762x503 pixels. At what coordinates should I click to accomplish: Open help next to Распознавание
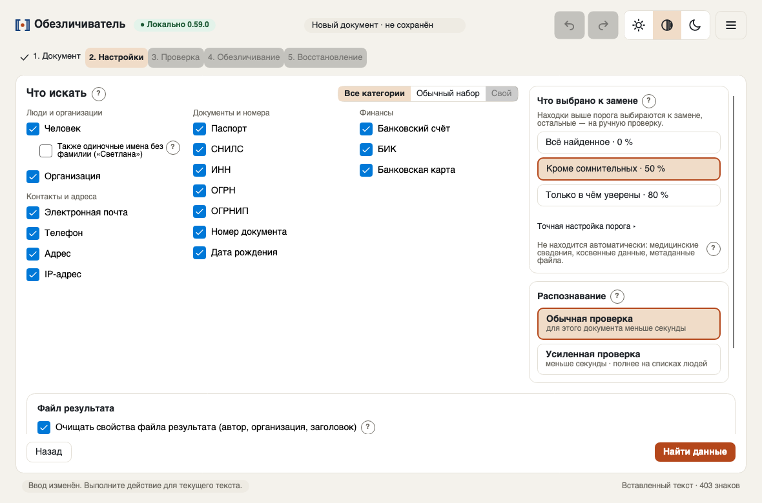coord(617,296)
